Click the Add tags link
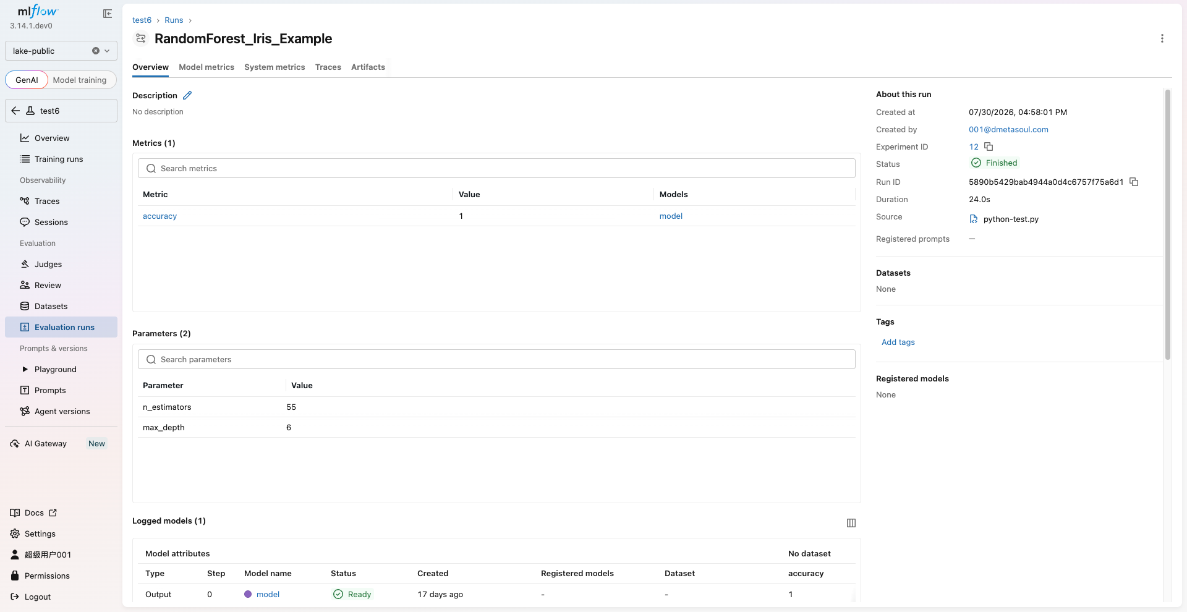1187x612 pixels. pyautogui.click(x=898, y=342)
